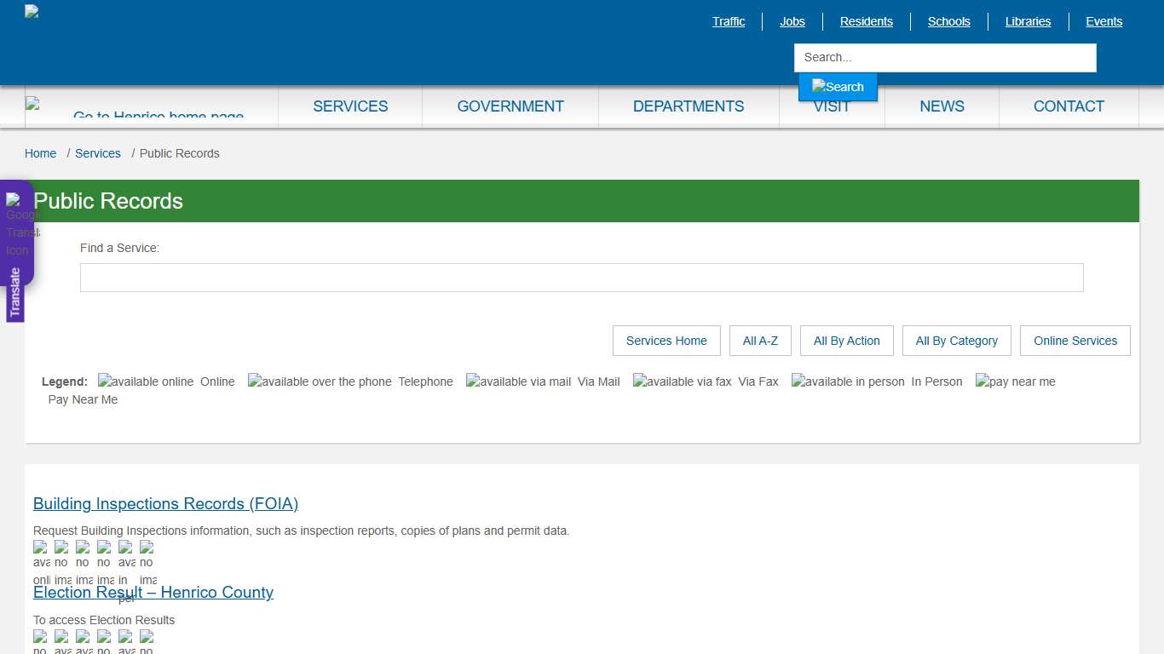Open the SERVICES navigation menu
Image resolution: width=1164 pixels, height=654 pixels.
(x=350, y=106)
